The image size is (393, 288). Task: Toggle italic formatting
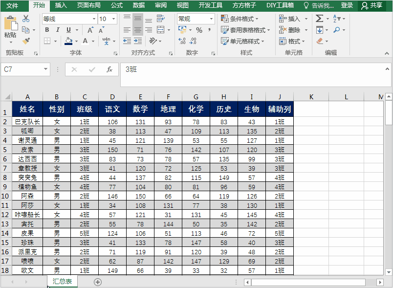(58, 30)
